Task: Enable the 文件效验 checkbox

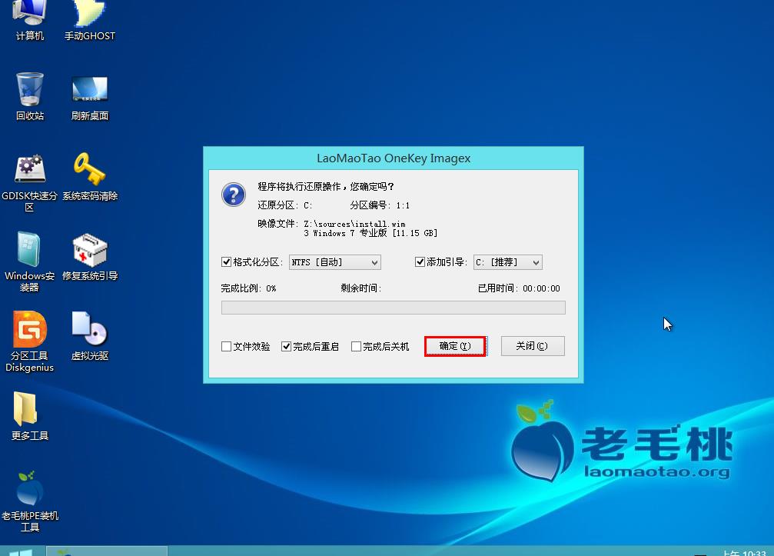Action: pyautogui.click(x=226, y=347)
